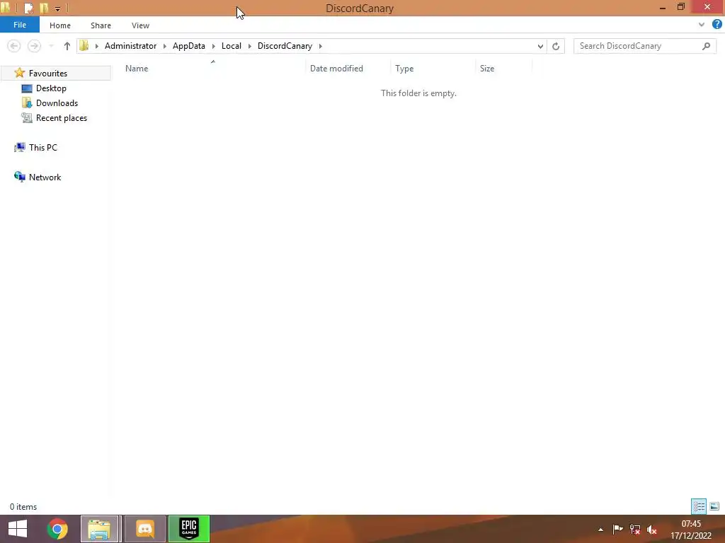Switch to large thumbnails view layout

point(714,506)
